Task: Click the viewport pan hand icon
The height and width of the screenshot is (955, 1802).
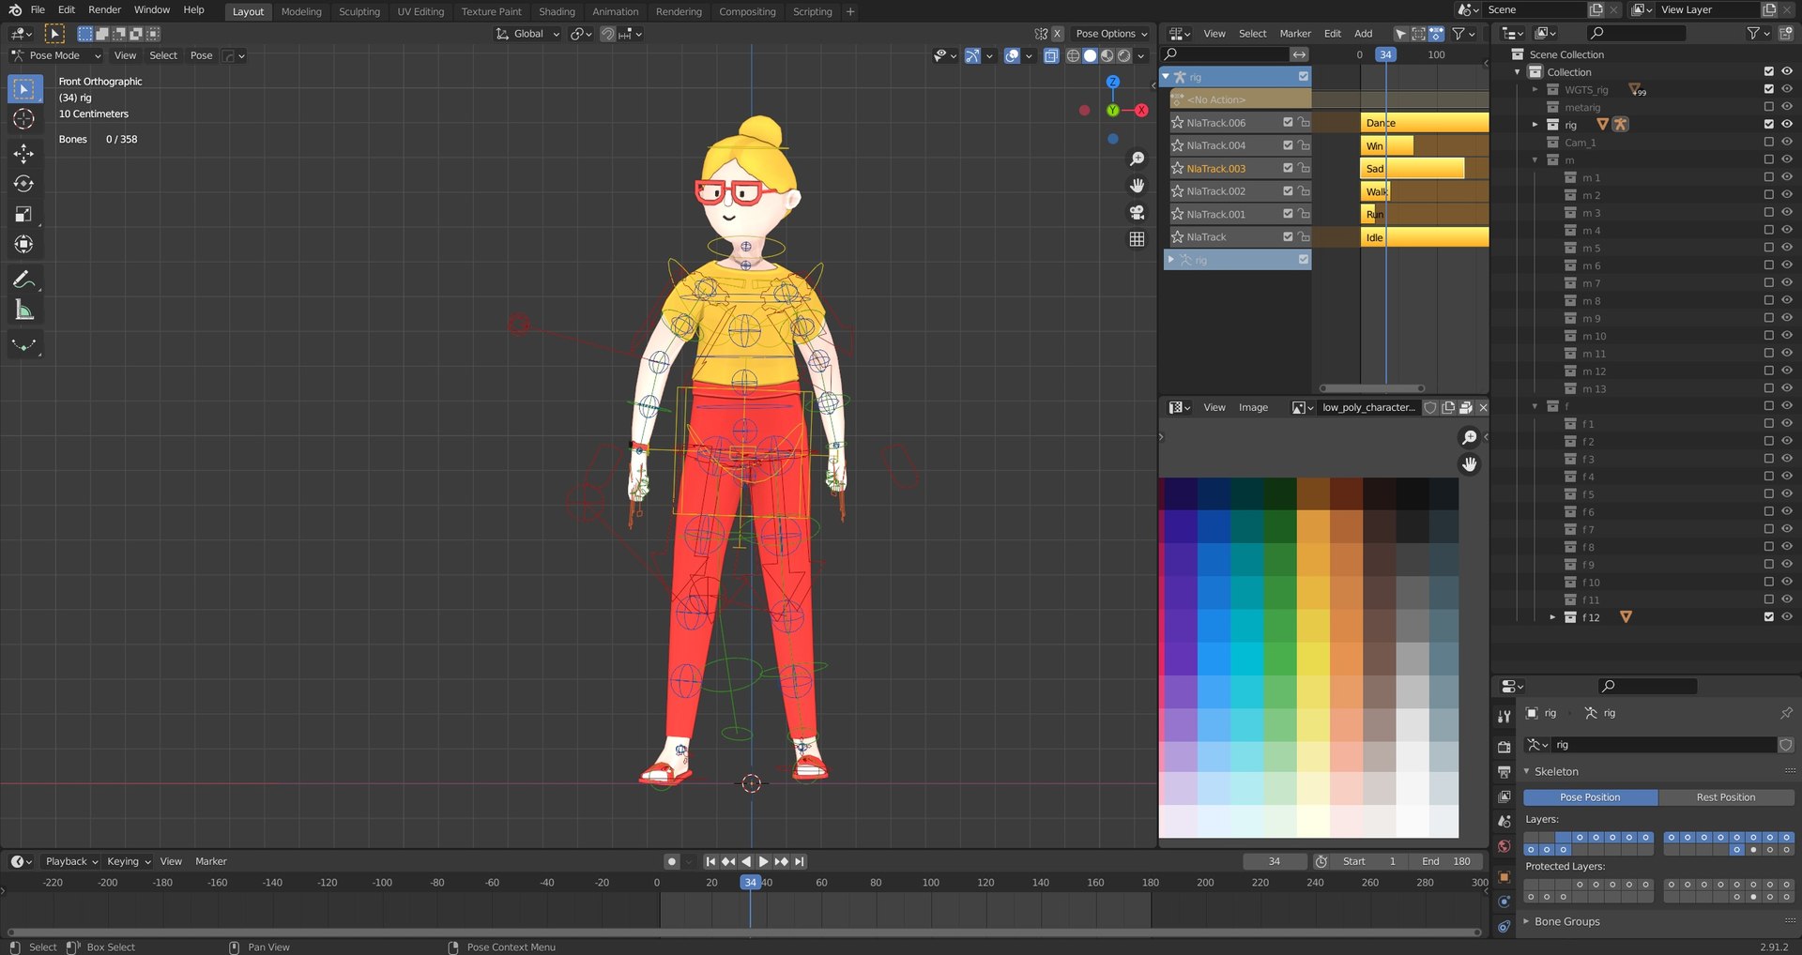Action: pos(1137,186)
